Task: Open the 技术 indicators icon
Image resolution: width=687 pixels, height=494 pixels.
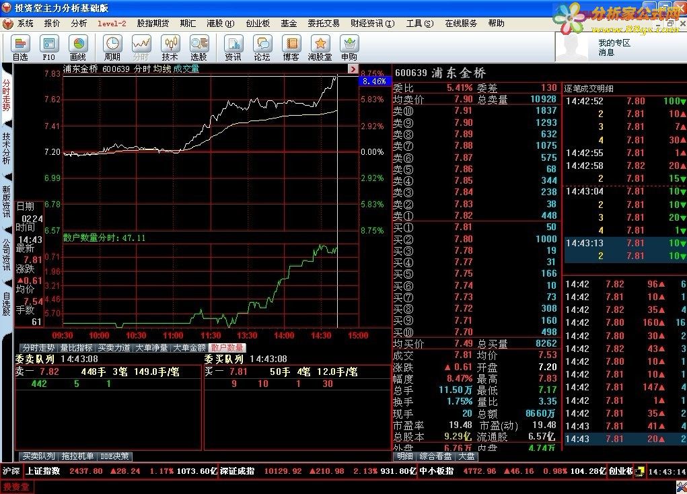Action: click(x=170, y=48)
